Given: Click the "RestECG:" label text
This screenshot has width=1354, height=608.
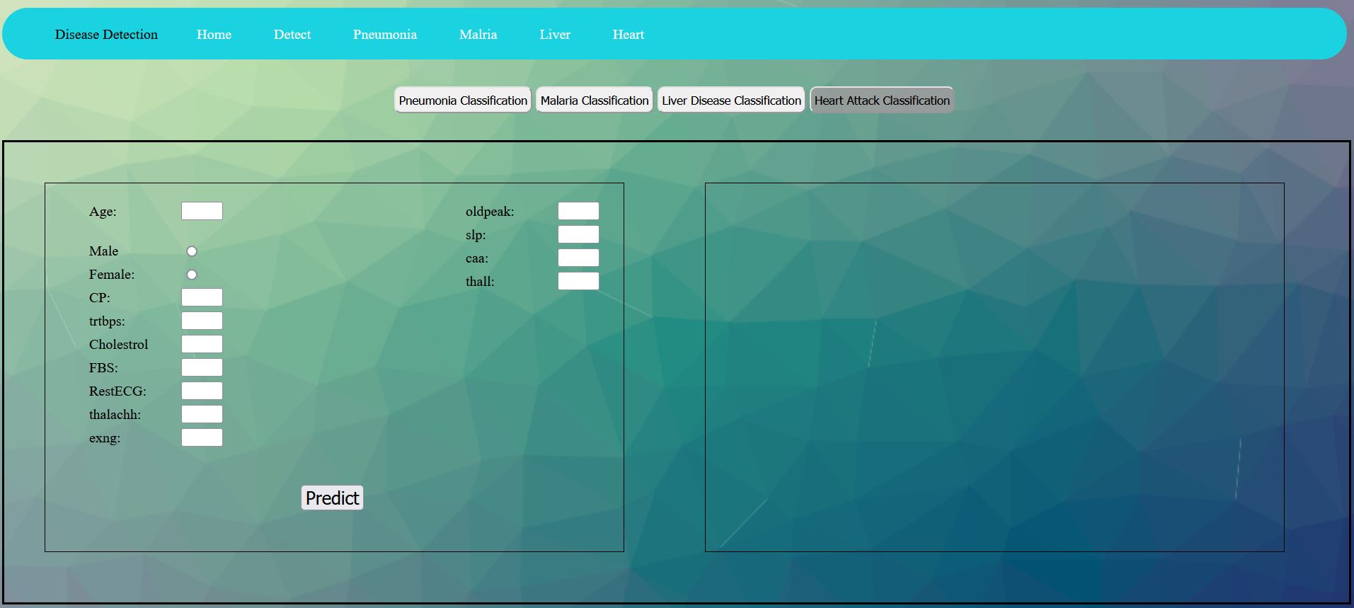Looking at the screenshot, I should [x=117, y=391].
